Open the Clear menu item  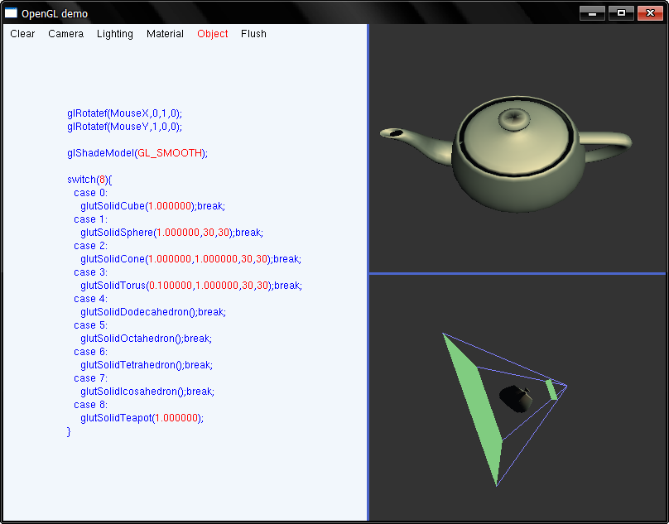[22, 34]
